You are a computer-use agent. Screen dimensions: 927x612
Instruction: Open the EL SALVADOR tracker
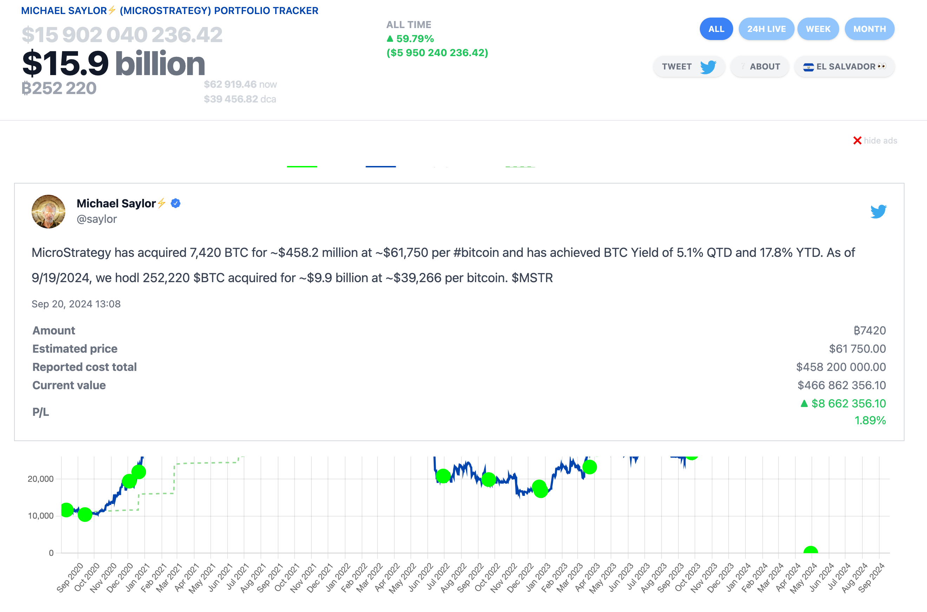pos(844,66)
